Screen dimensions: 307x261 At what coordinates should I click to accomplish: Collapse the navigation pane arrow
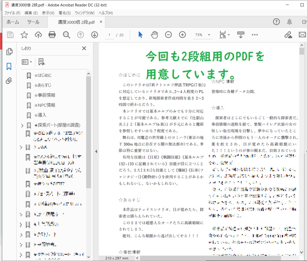96,151
